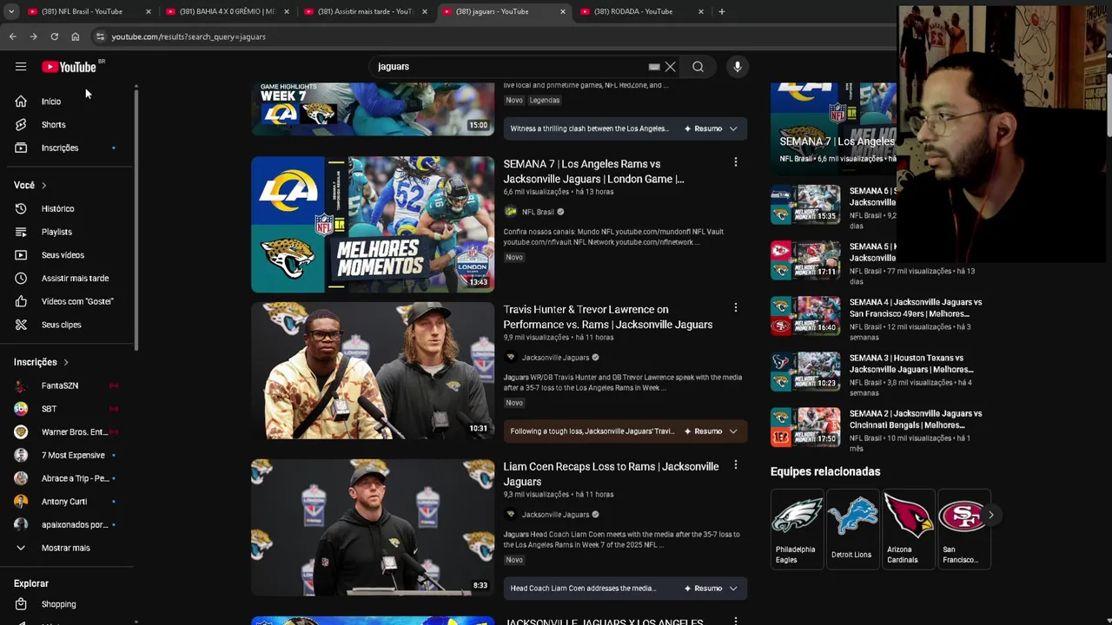This screenshot has width=1112, height=625.
Task: Expand Resumo for Los Angeles clash video
Action: coord(712,128)
